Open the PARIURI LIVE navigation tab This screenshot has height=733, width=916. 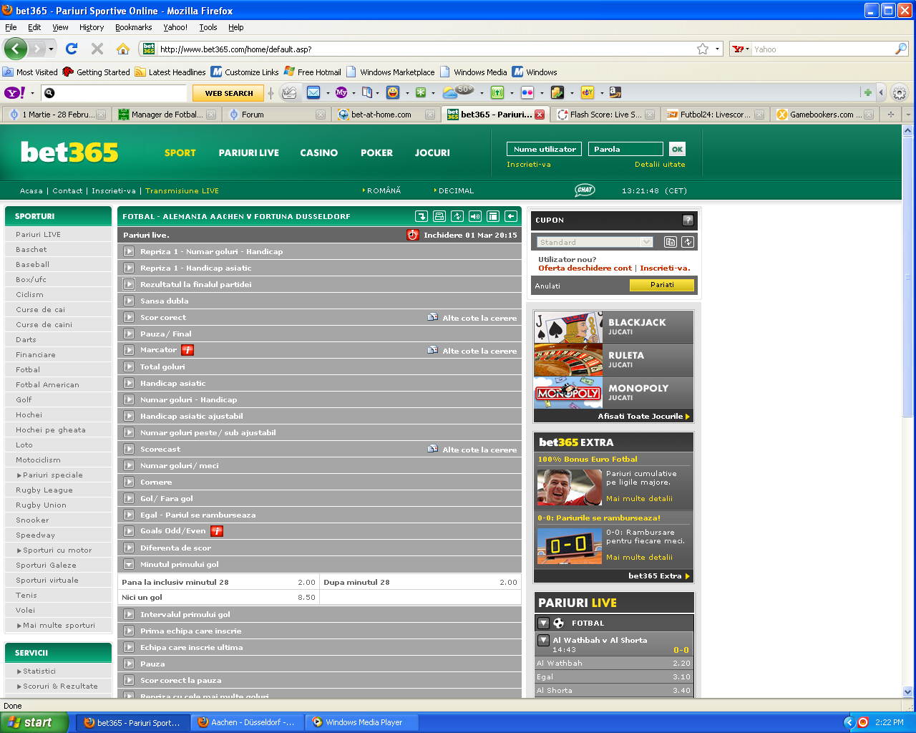coord(249,152)
